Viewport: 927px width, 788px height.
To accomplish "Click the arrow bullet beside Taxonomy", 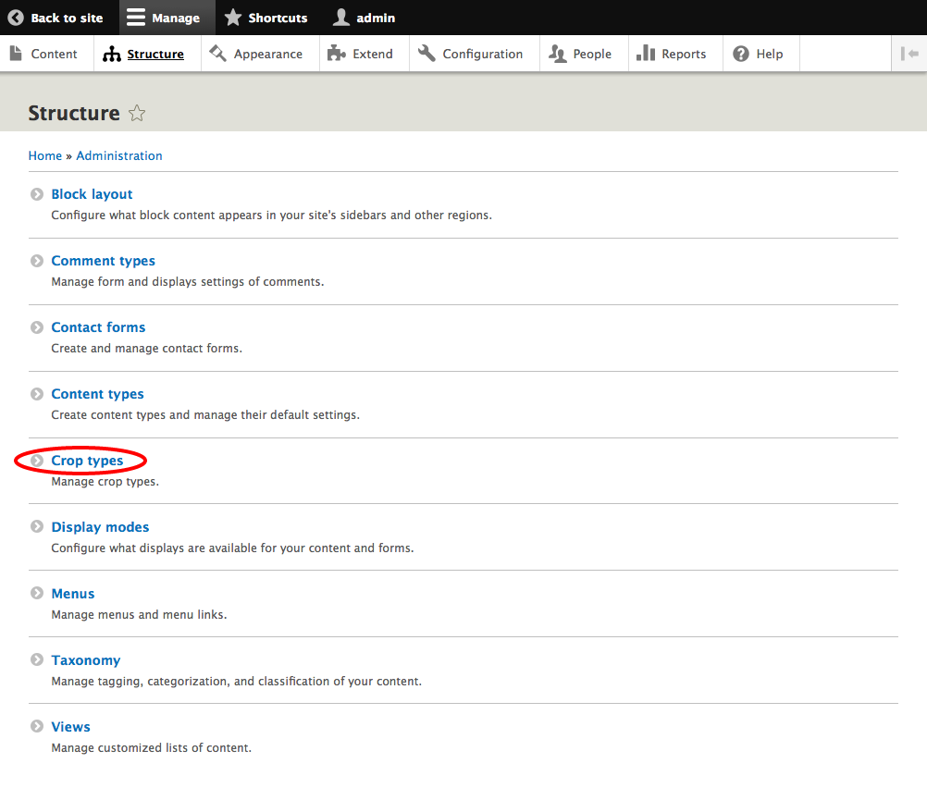I will click(x=37, y=660).
